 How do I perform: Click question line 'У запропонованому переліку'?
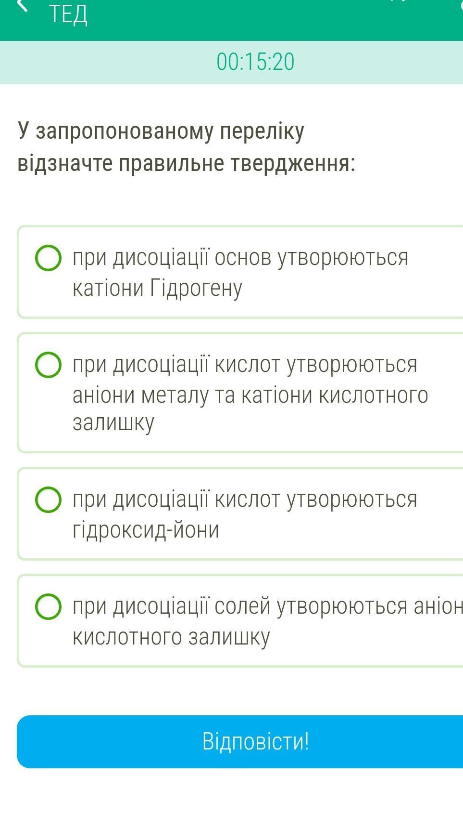pos(161,131)
